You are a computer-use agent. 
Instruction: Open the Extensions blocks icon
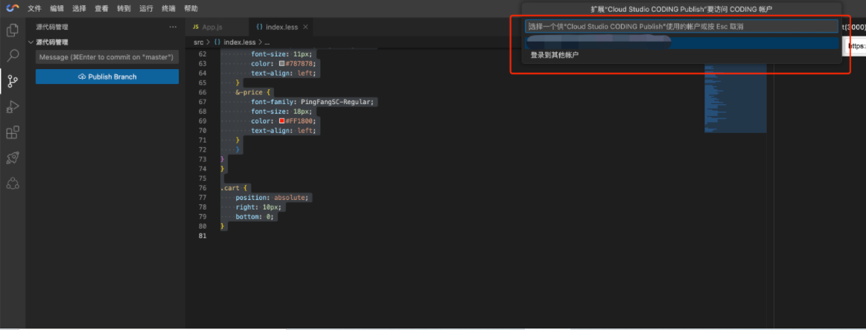(x=13, y=132)
